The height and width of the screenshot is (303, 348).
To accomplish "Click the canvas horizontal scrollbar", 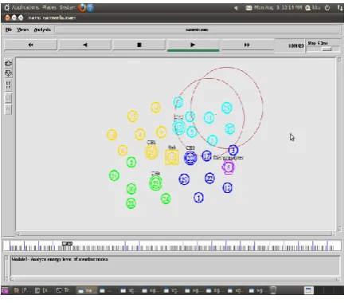I will [175, 234].
